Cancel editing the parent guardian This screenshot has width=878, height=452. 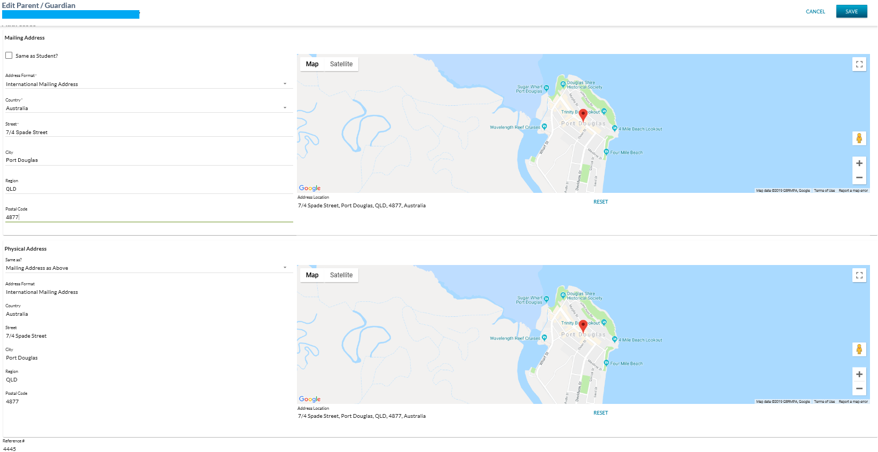tap(815, 12)
